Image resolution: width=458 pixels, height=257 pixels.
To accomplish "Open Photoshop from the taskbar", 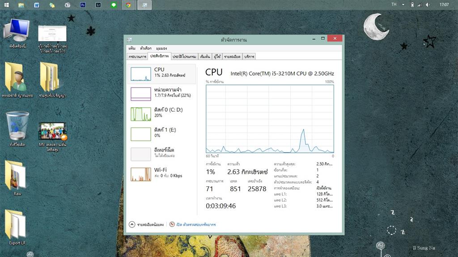I will click(x=83, y=5).
